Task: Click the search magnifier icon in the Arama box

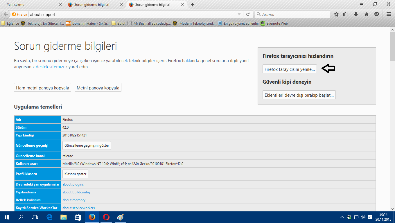Action: [258, 14]
